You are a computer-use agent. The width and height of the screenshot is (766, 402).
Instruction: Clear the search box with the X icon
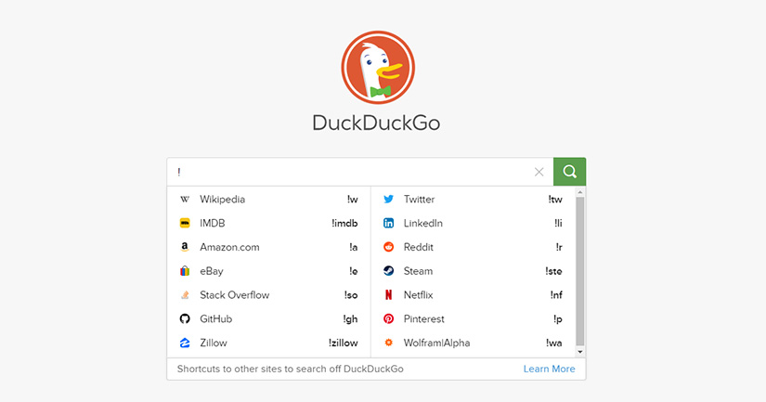[x=539, y=172]
